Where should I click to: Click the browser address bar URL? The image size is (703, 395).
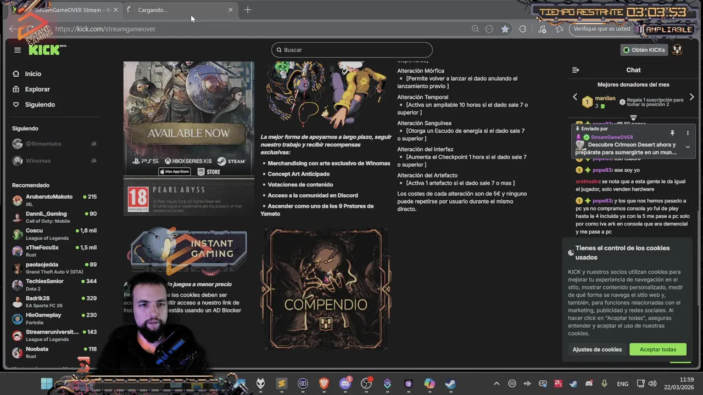pos(105,29)
